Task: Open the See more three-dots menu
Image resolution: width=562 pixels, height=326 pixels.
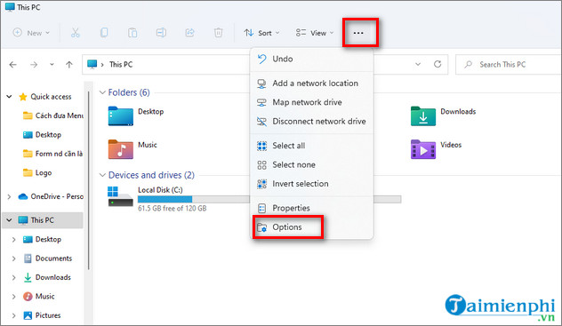Action: click(358, 33)
